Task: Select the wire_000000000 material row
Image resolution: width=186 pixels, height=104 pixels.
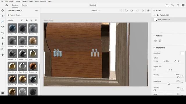Action: (169, 20)
